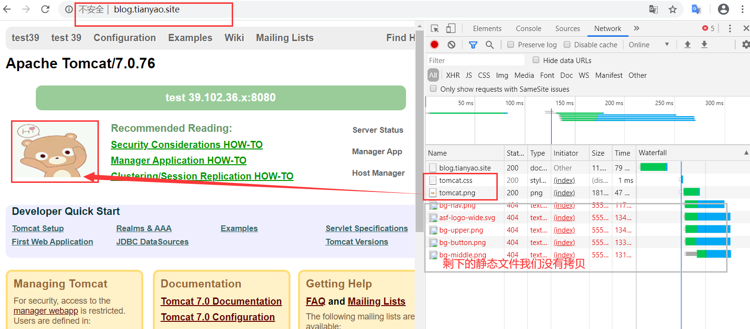Open the translate page icon in address bar
This screenshot has width=750, height=329.
pos(654,10)
